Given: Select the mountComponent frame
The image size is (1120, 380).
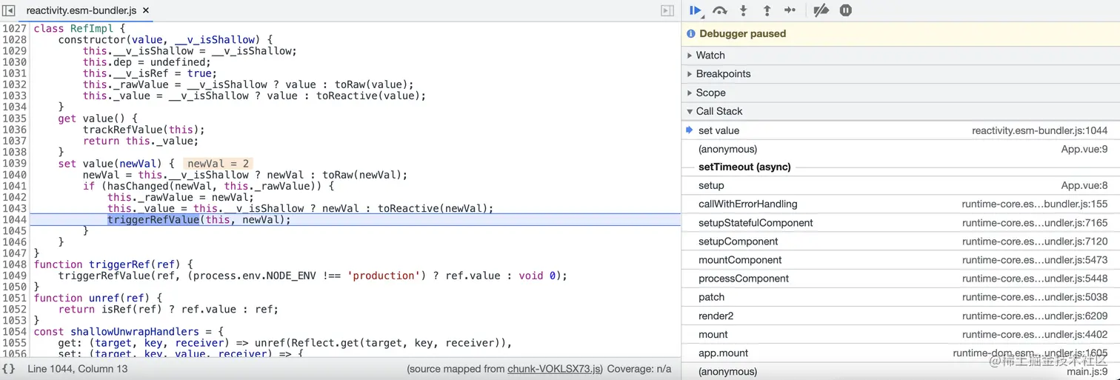Looking at the screenshot, I should pyautogui.click(x=900, y=260).
